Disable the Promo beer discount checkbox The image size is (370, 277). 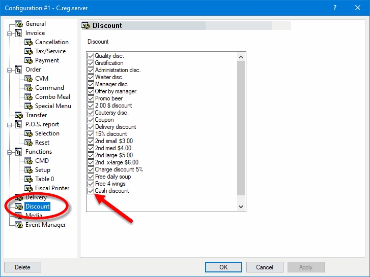tap(91, 98)
